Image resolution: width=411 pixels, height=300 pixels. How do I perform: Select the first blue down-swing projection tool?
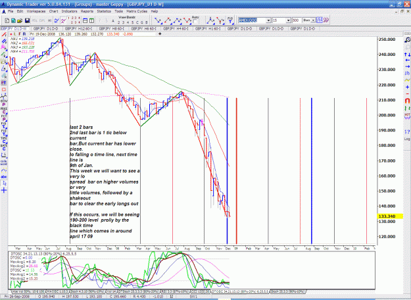158,20
